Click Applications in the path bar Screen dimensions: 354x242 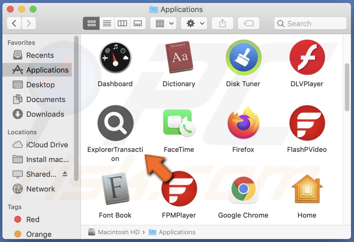tap(172, 232)
